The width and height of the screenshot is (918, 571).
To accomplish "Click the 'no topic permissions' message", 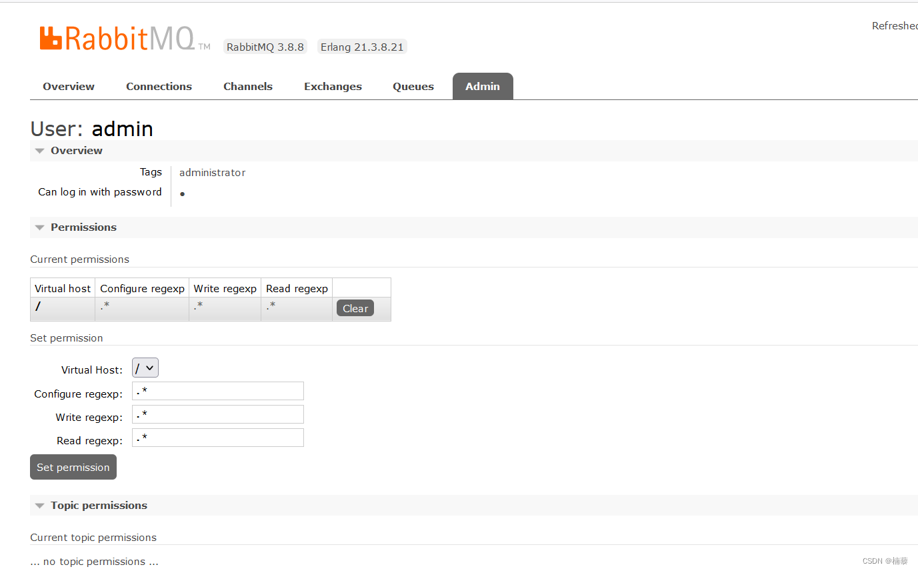I will (x=95, y=562).
